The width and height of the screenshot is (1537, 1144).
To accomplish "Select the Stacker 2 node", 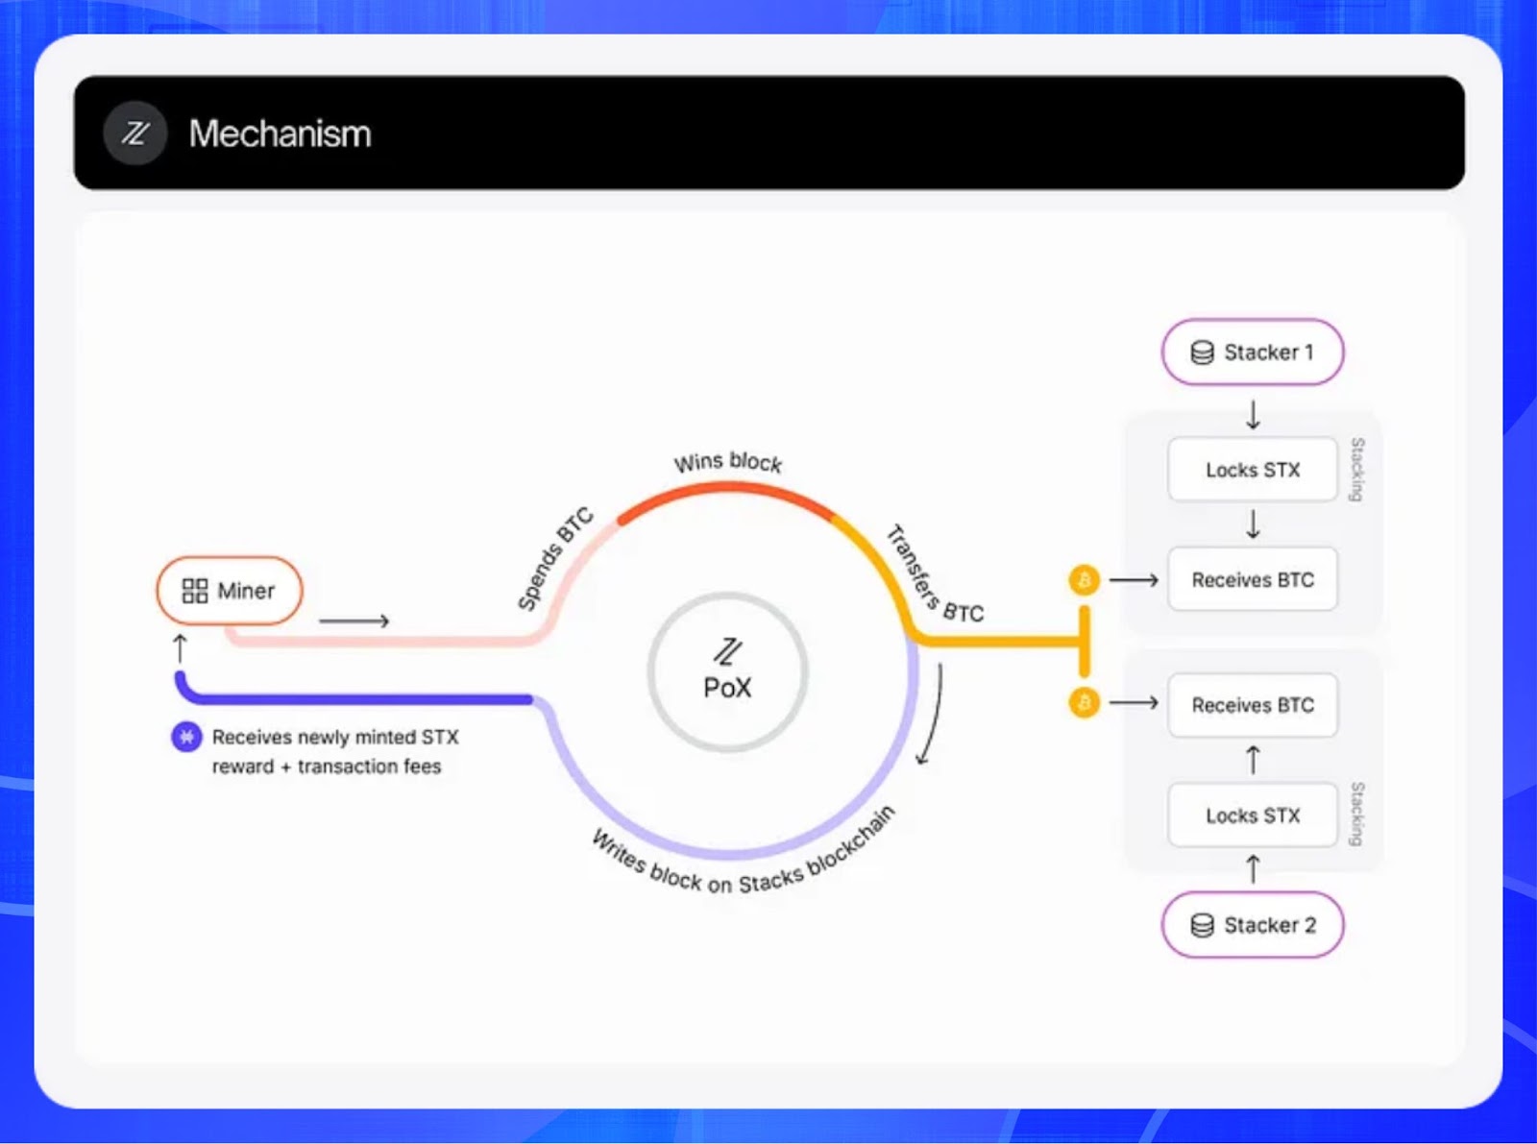I will pos(1252,925).
